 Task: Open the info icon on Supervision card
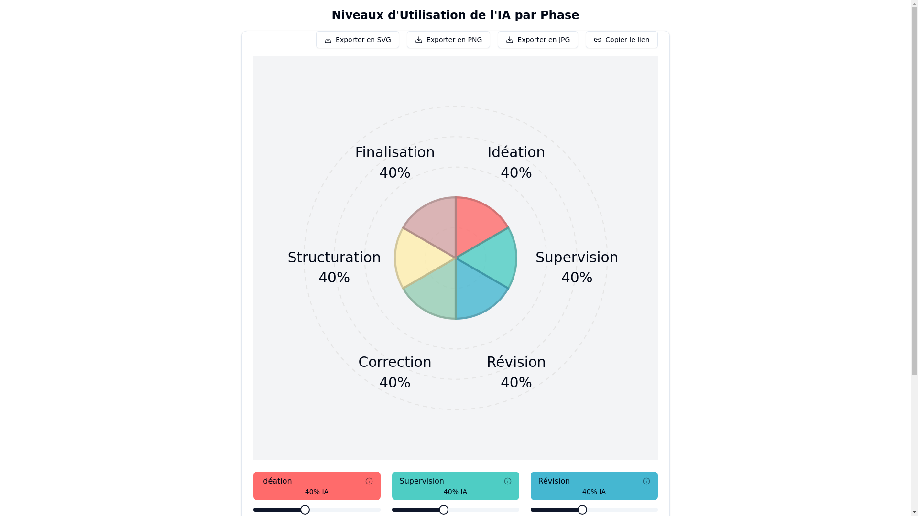point(508,481)
